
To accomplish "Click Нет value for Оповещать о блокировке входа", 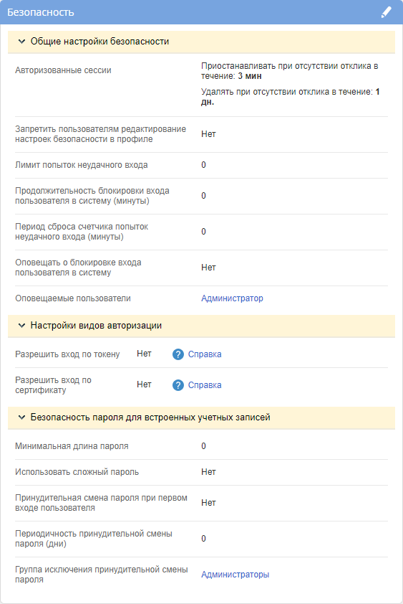I will click(208, 268).
